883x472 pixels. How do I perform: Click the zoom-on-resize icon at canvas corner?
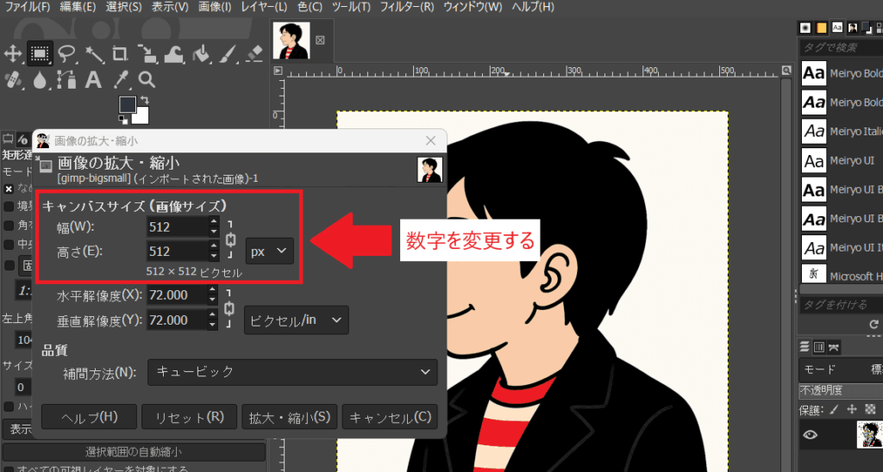786,71
